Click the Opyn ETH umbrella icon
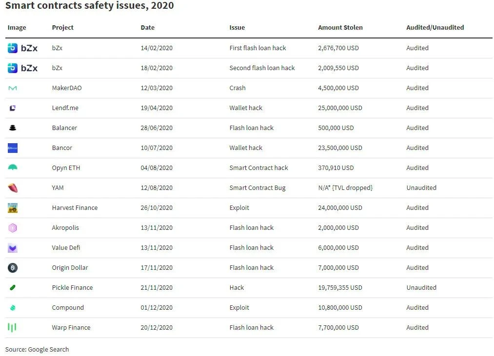The width and height of the screenshot is (494, 356). click(x=13, y=168)
